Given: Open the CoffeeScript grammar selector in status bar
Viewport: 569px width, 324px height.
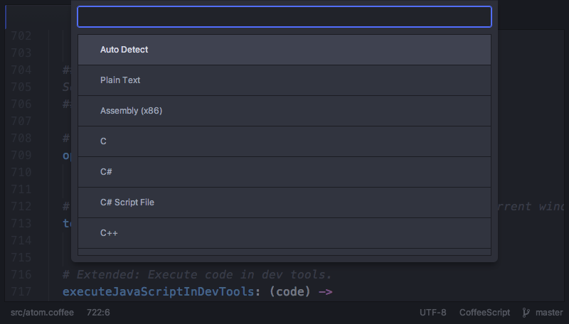Looking at the screenshot, I should coord(484,313).
